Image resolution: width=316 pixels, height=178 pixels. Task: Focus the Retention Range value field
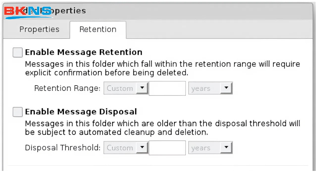[167, 88]
